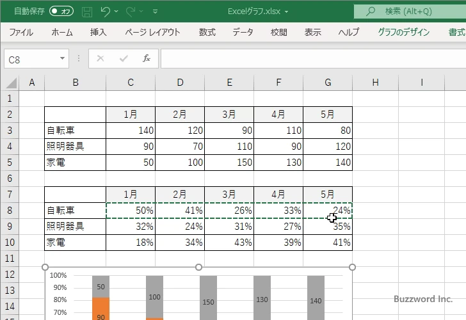Expand the Name Box dropdown arrow
This screenshot has width=466, height=320.
[63, 58]
